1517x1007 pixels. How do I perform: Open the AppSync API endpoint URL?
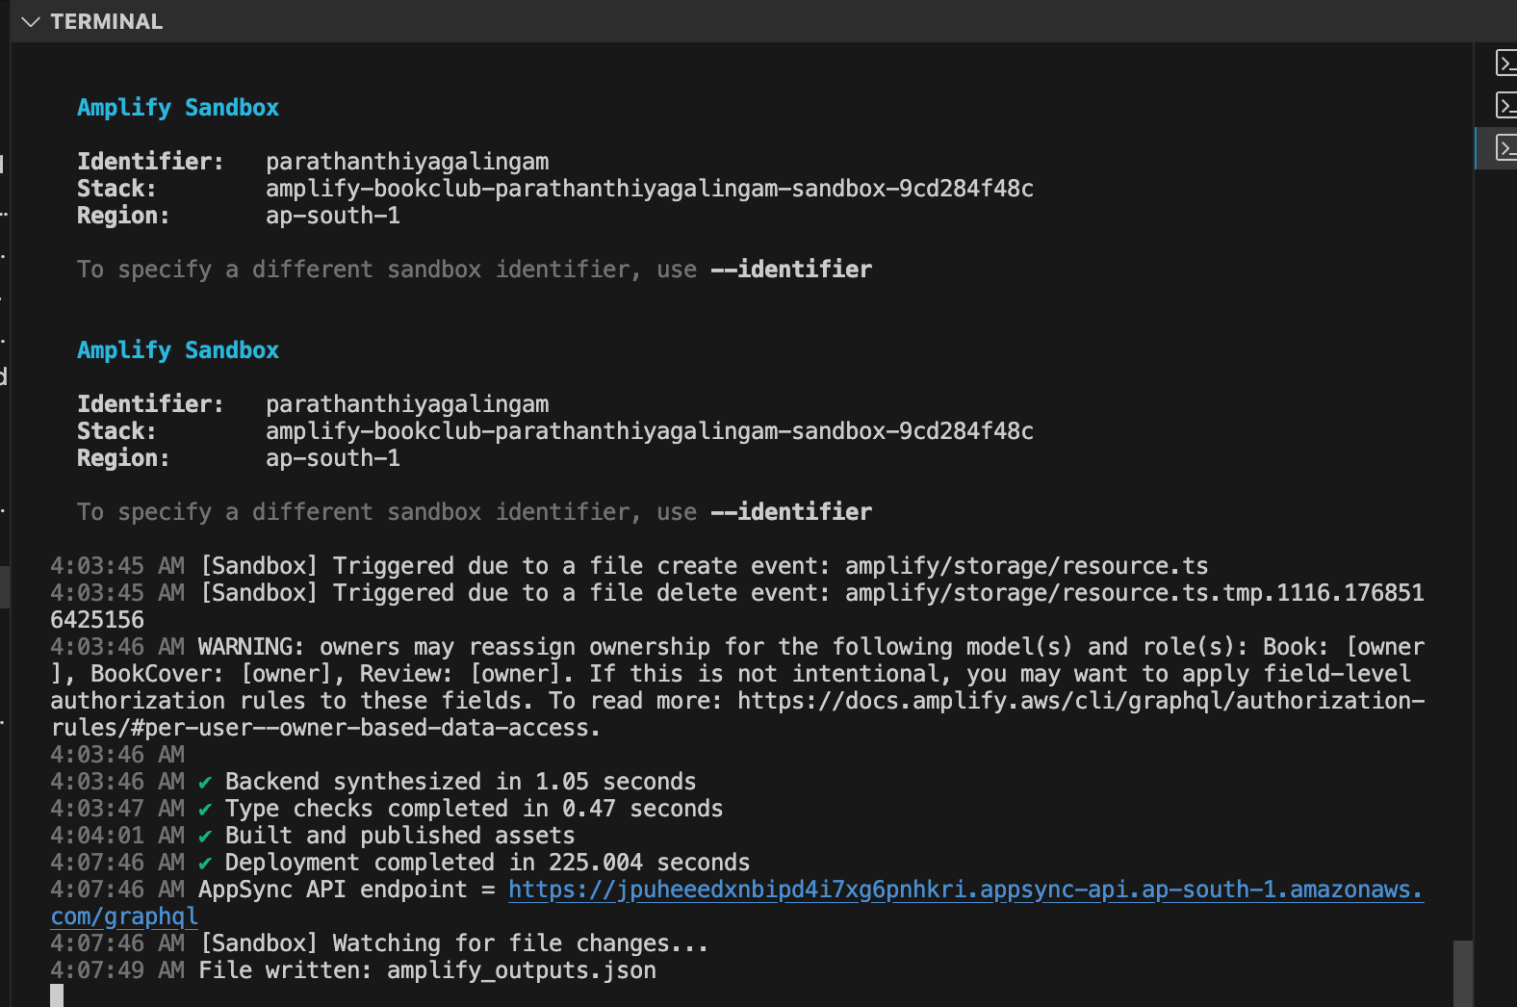pos(964,890)
